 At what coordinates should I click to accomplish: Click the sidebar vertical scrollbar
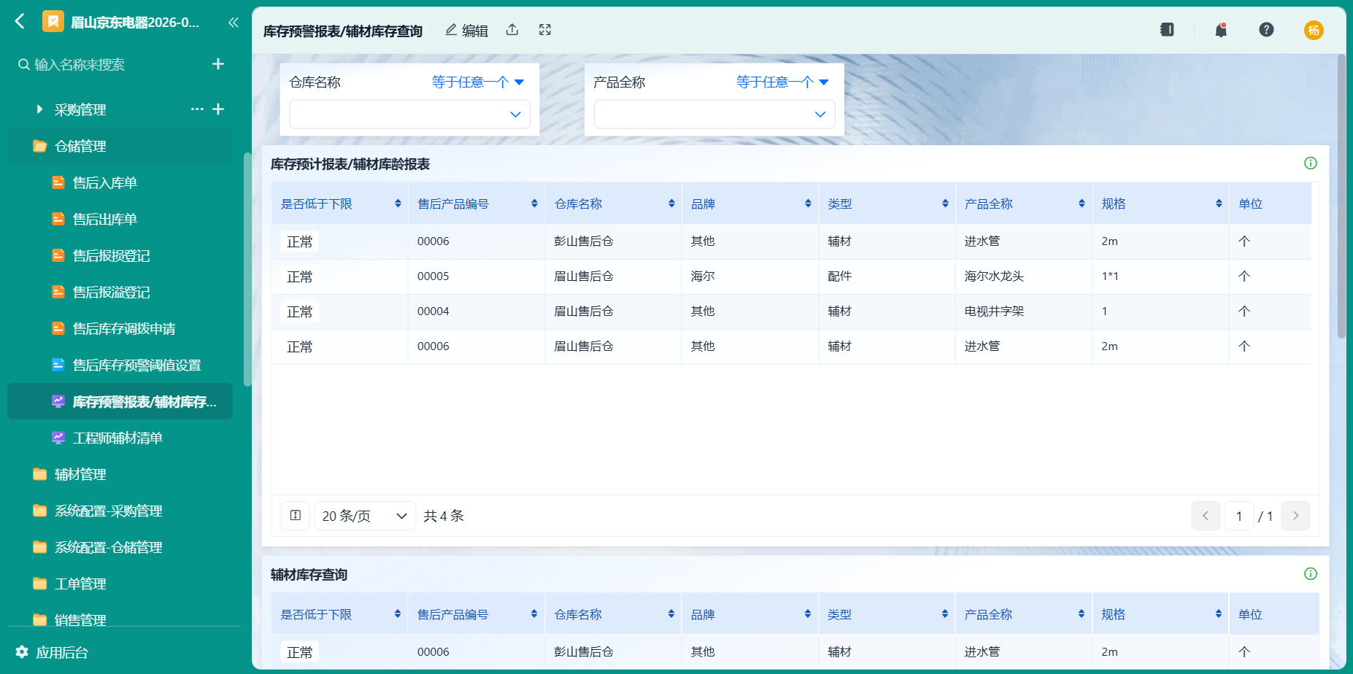[247, 270]
